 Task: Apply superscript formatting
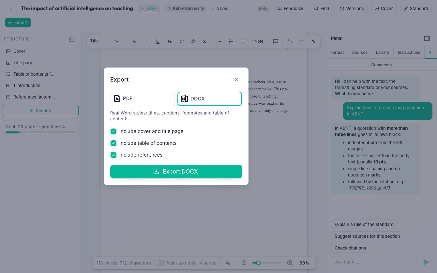point(181,41)
